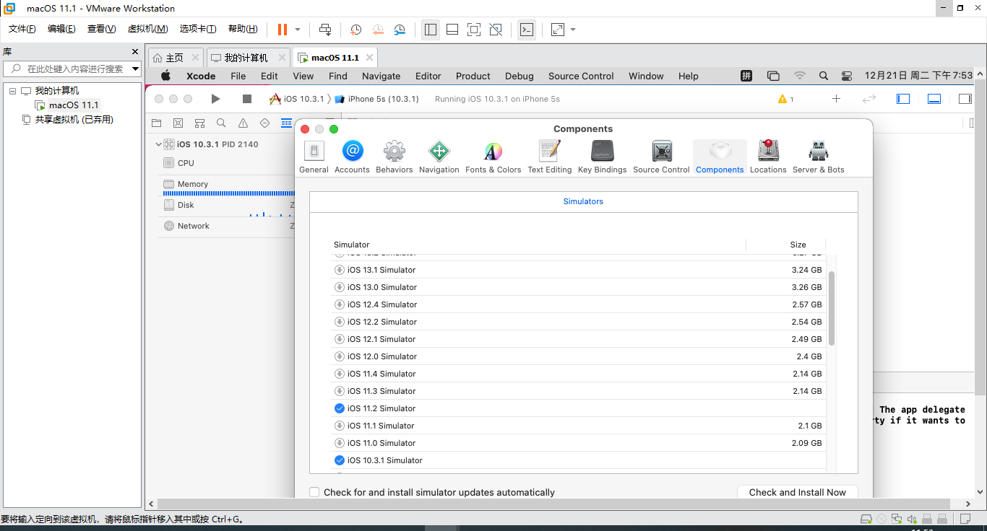Show Xcode project navigator folder icon
The height and width of the screenshot is (531, 987).
[x=157, y=123]
